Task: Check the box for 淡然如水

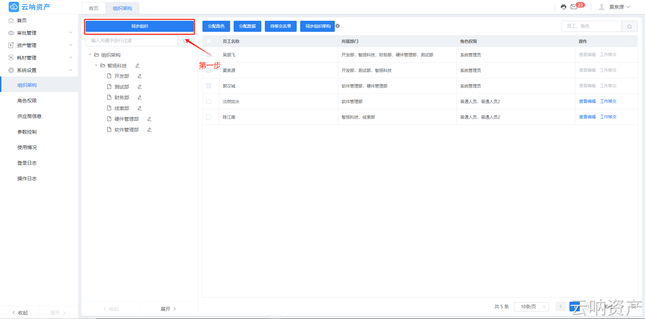Action: 209,101
